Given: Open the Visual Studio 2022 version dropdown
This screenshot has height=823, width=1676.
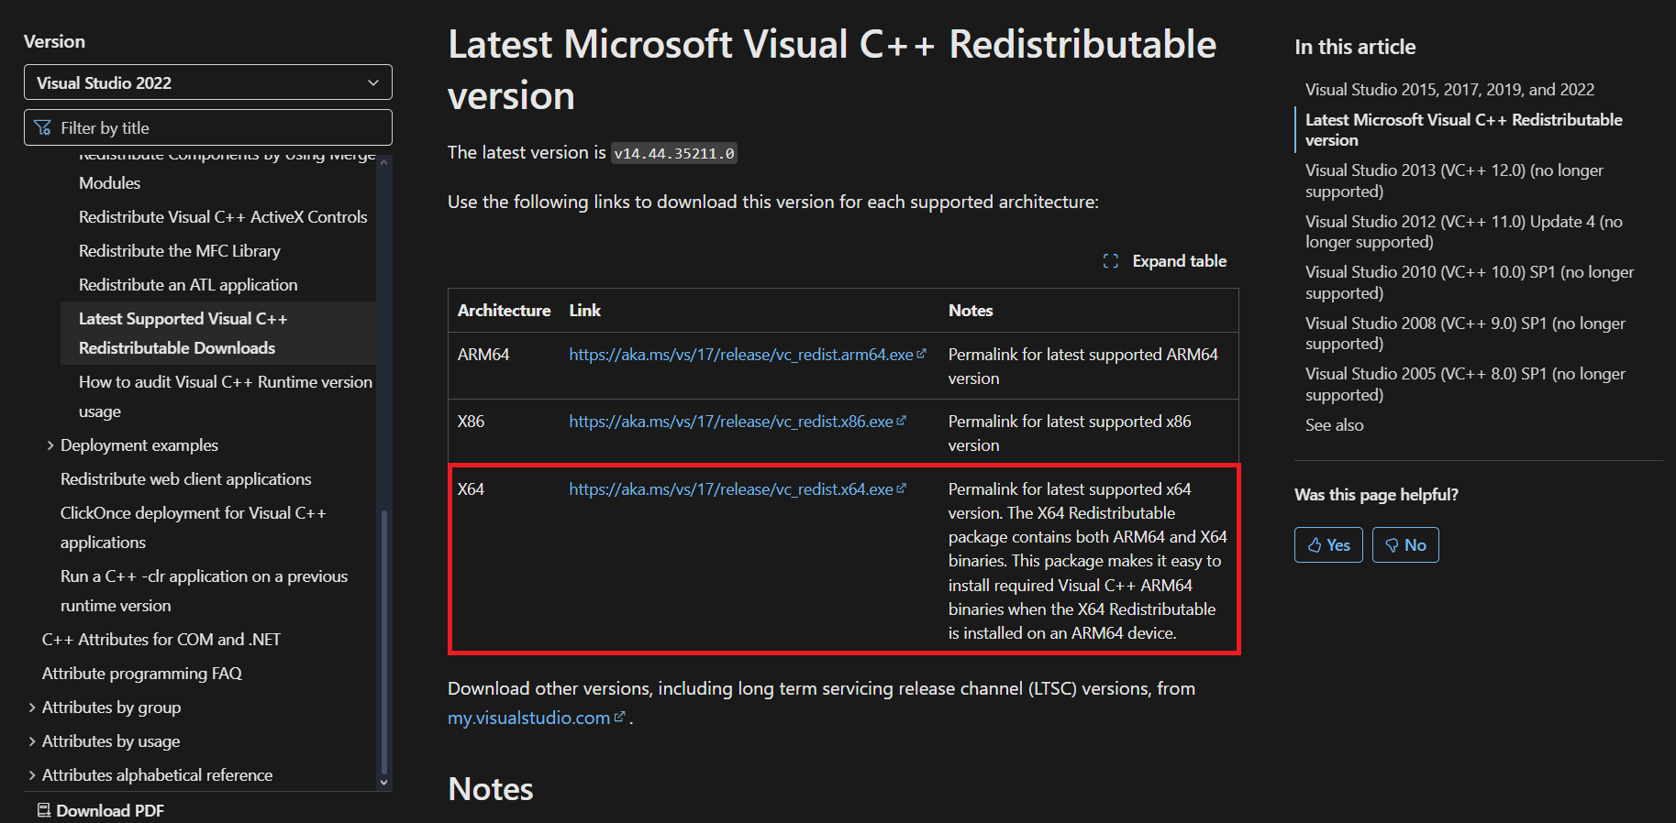Looking at the screenshot, I should pos(208,82).
